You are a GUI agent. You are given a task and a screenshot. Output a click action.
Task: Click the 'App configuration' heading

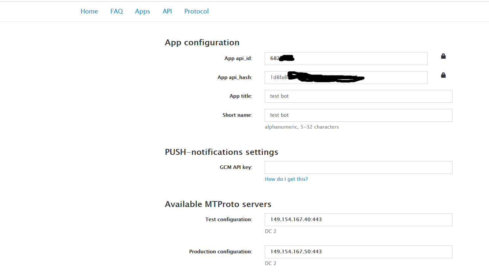pyautogui.click(x=202, y=43)
